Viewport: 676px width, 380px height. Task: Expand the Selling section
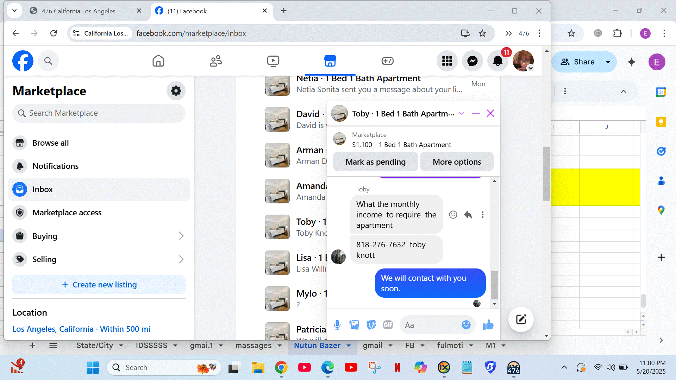[181, 259]
